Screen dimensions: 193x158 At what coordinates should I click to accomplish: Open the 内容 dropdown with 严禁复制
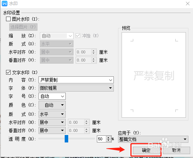click(x=76, y=80)
